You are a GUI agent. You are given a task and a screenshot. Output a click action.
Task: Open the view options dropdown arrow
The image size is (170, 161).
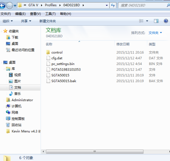tap(147, 21)
